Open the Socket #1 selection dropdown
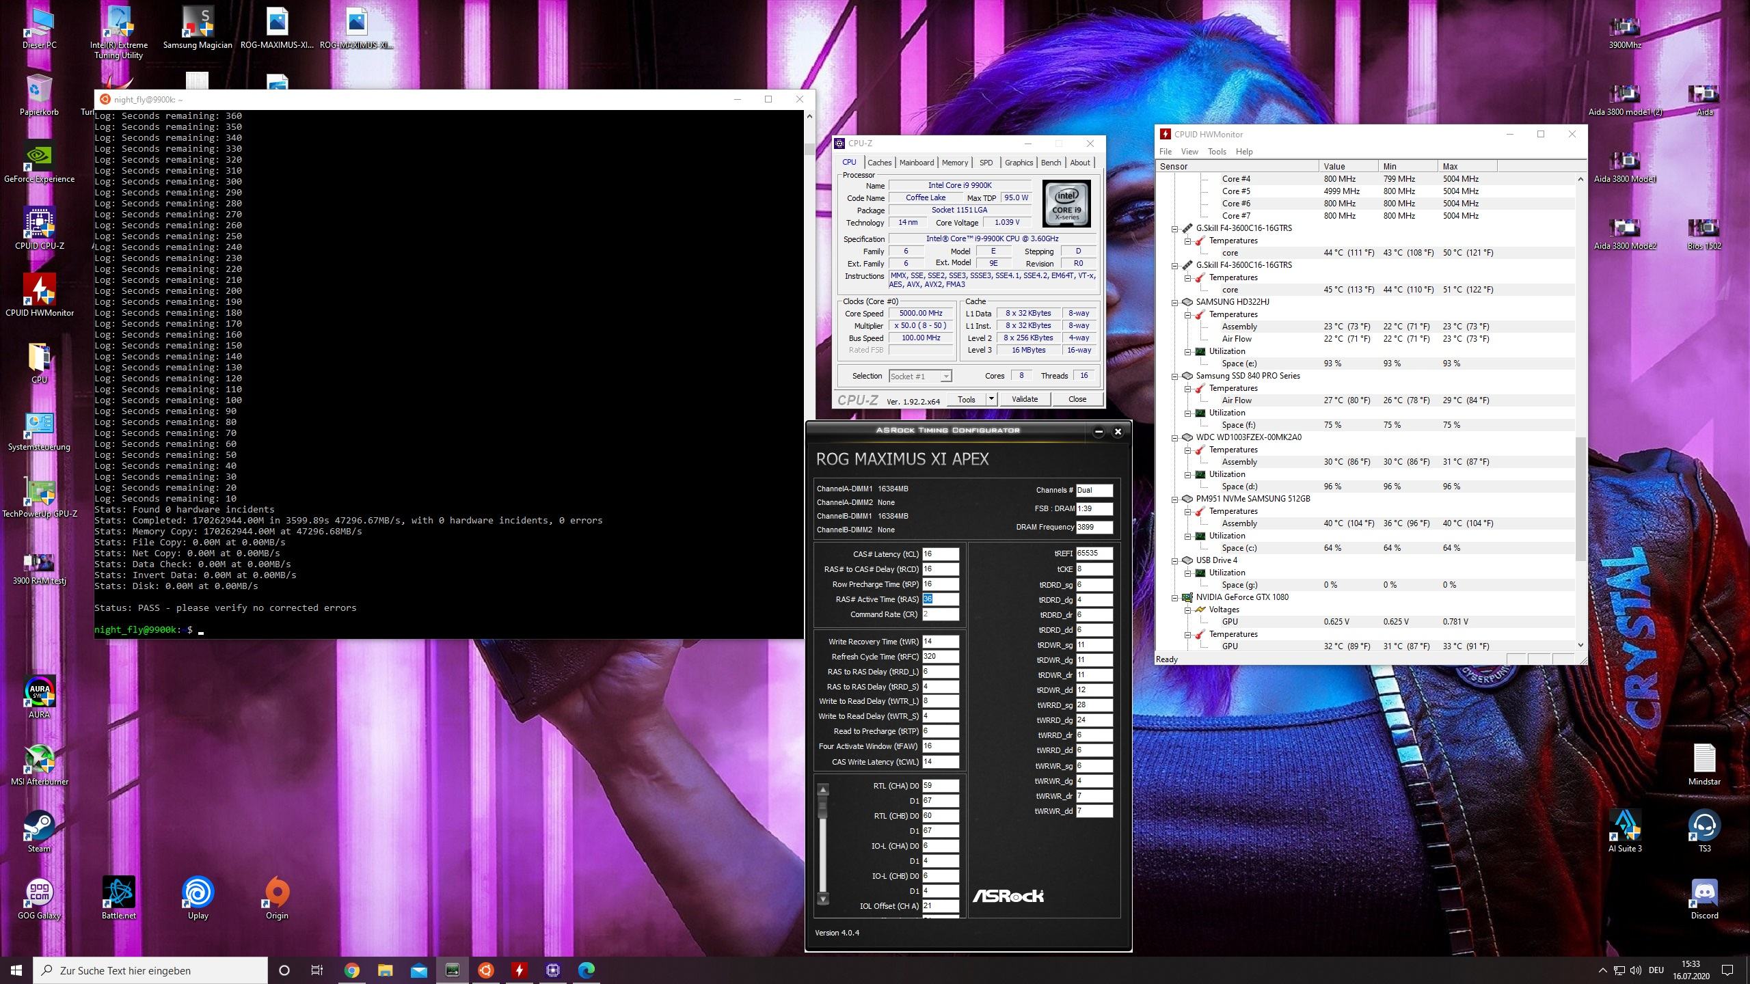The height and width of the screenshot is (984, 1750). (919, 377)
